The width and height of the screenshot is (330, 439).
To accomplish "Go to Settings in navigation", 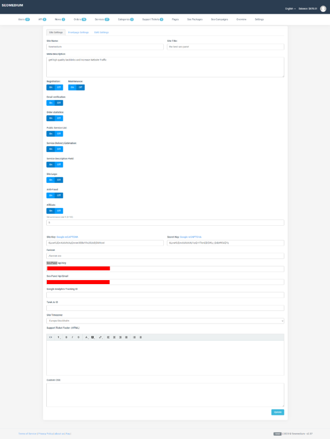I will coord(259,19).
